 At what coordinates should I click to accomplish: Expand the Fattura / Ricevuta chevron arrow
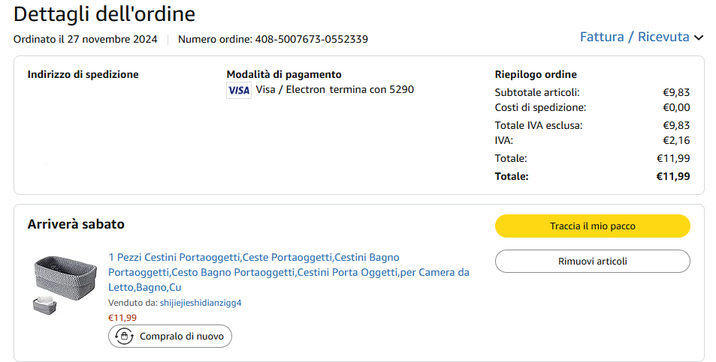pyautogui.click(x=699, y=37)
